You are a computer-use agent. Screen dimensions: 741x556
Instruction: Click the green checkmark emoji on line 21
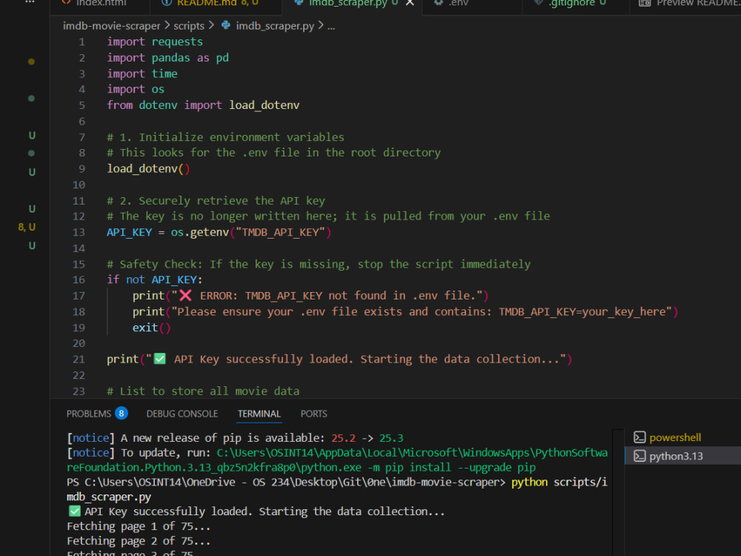(160, 359)
